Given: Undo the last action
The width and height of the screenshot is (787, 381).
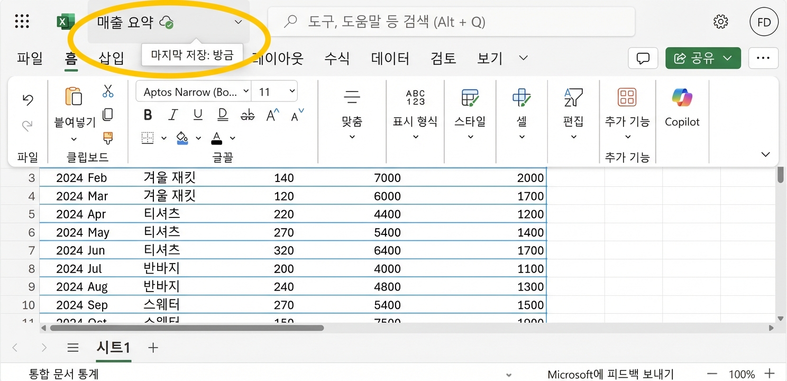Looking at the screenshot, I should point(28,99).
